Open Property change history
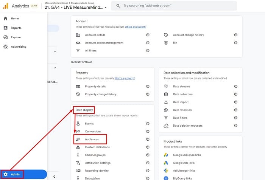265x180 pixels. 101,94
